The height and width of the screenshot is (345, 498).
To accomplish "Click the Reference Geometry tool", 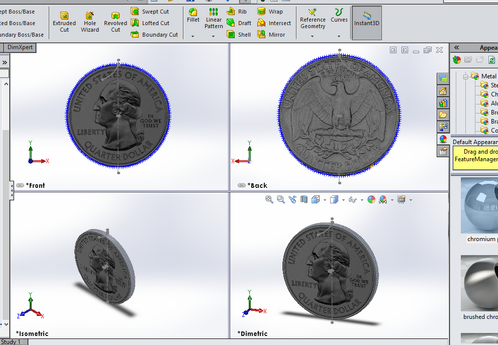I will point(313,19).
